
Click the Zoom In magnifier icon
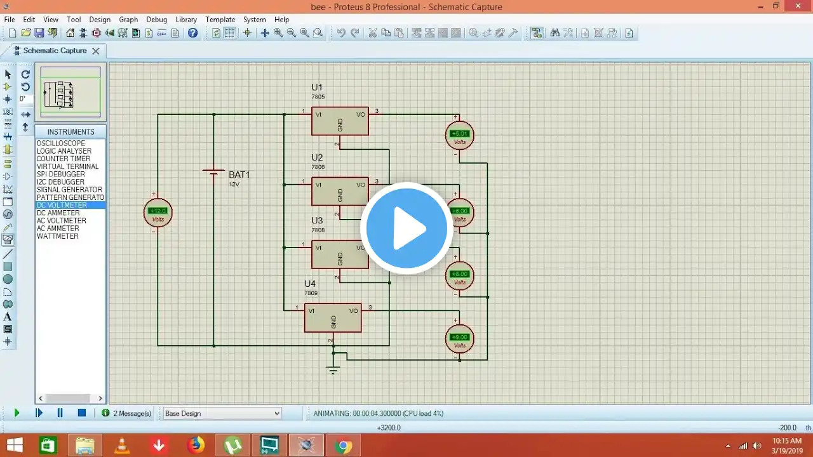278,33
